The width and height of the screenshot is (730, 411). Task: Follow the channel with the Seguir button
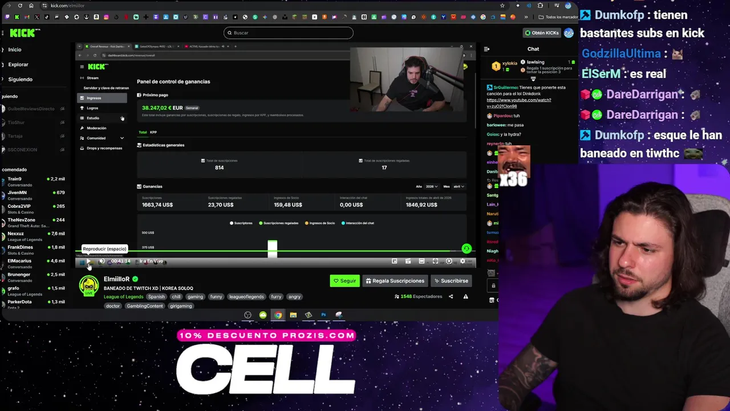coord(344,281)
